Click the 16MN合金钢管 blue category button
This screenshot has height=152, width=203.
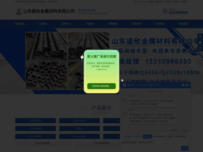[36, 128]
